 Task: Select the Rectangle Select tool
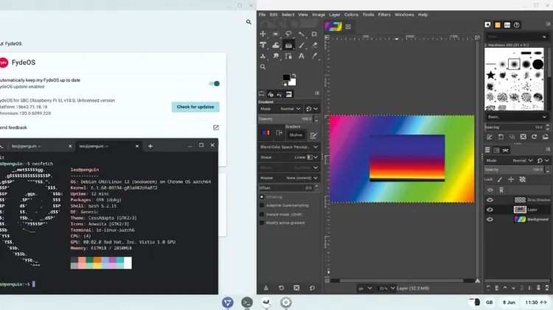click(276, 34)
